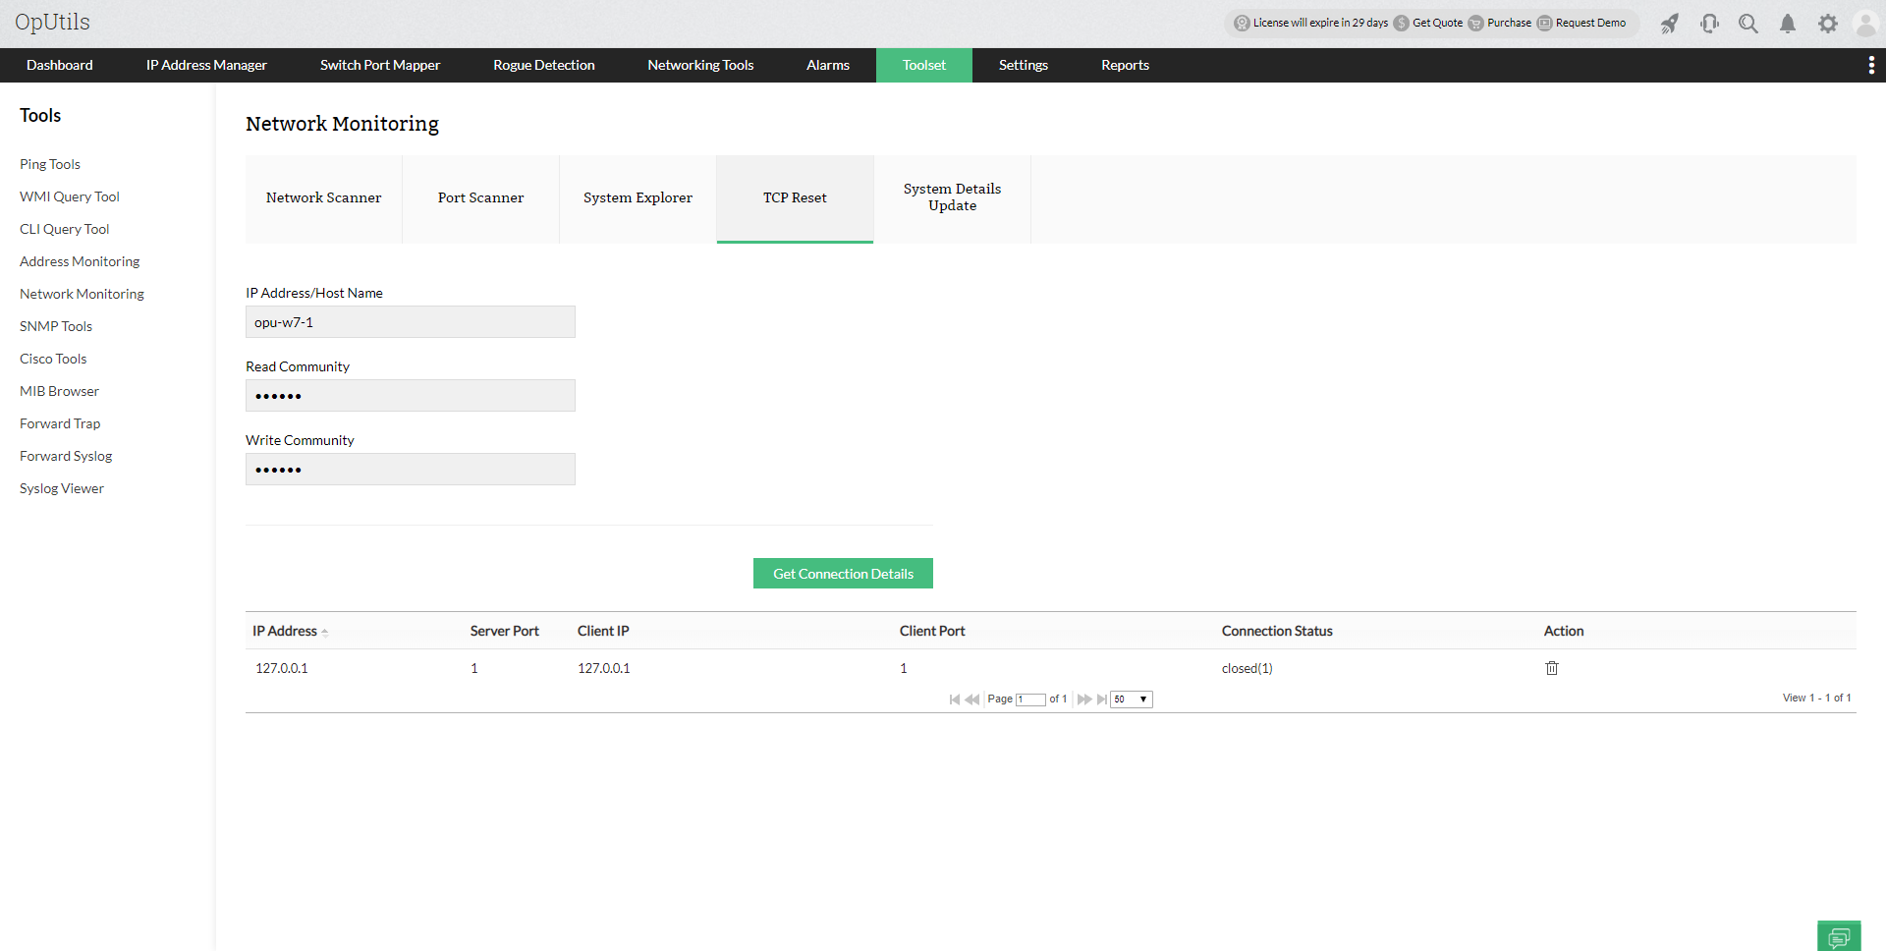Go to next page of results

point(1084,699)
